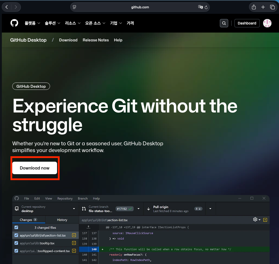Click the 3 commits behind badge
Screen dimensions: 279x264
pyautogui.click(x=198, y=209)
